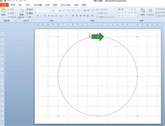This screenshot has width=165, height=126.
Task: Click Shape Fill (形状填充) color button
Action: (160, 9)
